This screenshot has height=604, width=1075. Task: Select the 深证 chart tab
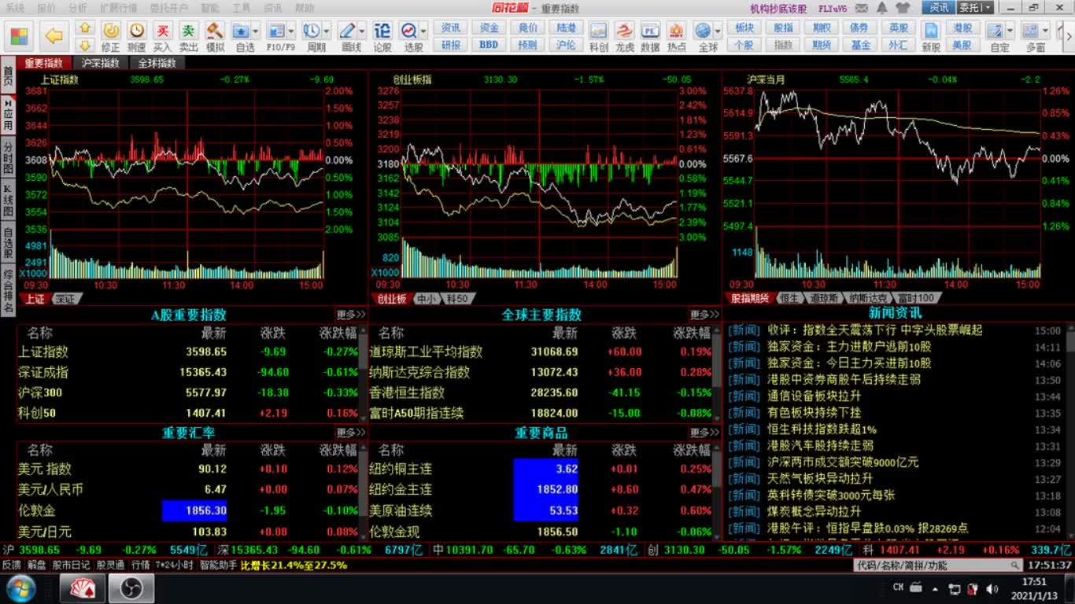coord(65,299)
